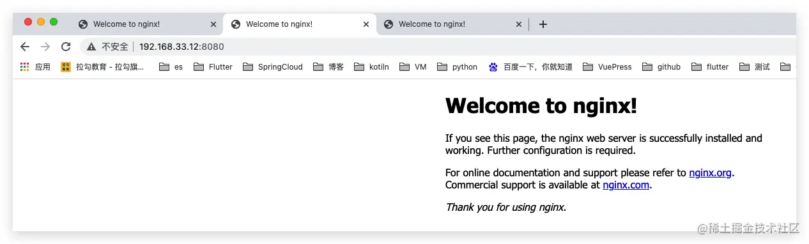
Task: Open the 百度一下 bookmark
Action: coord(530,66)
